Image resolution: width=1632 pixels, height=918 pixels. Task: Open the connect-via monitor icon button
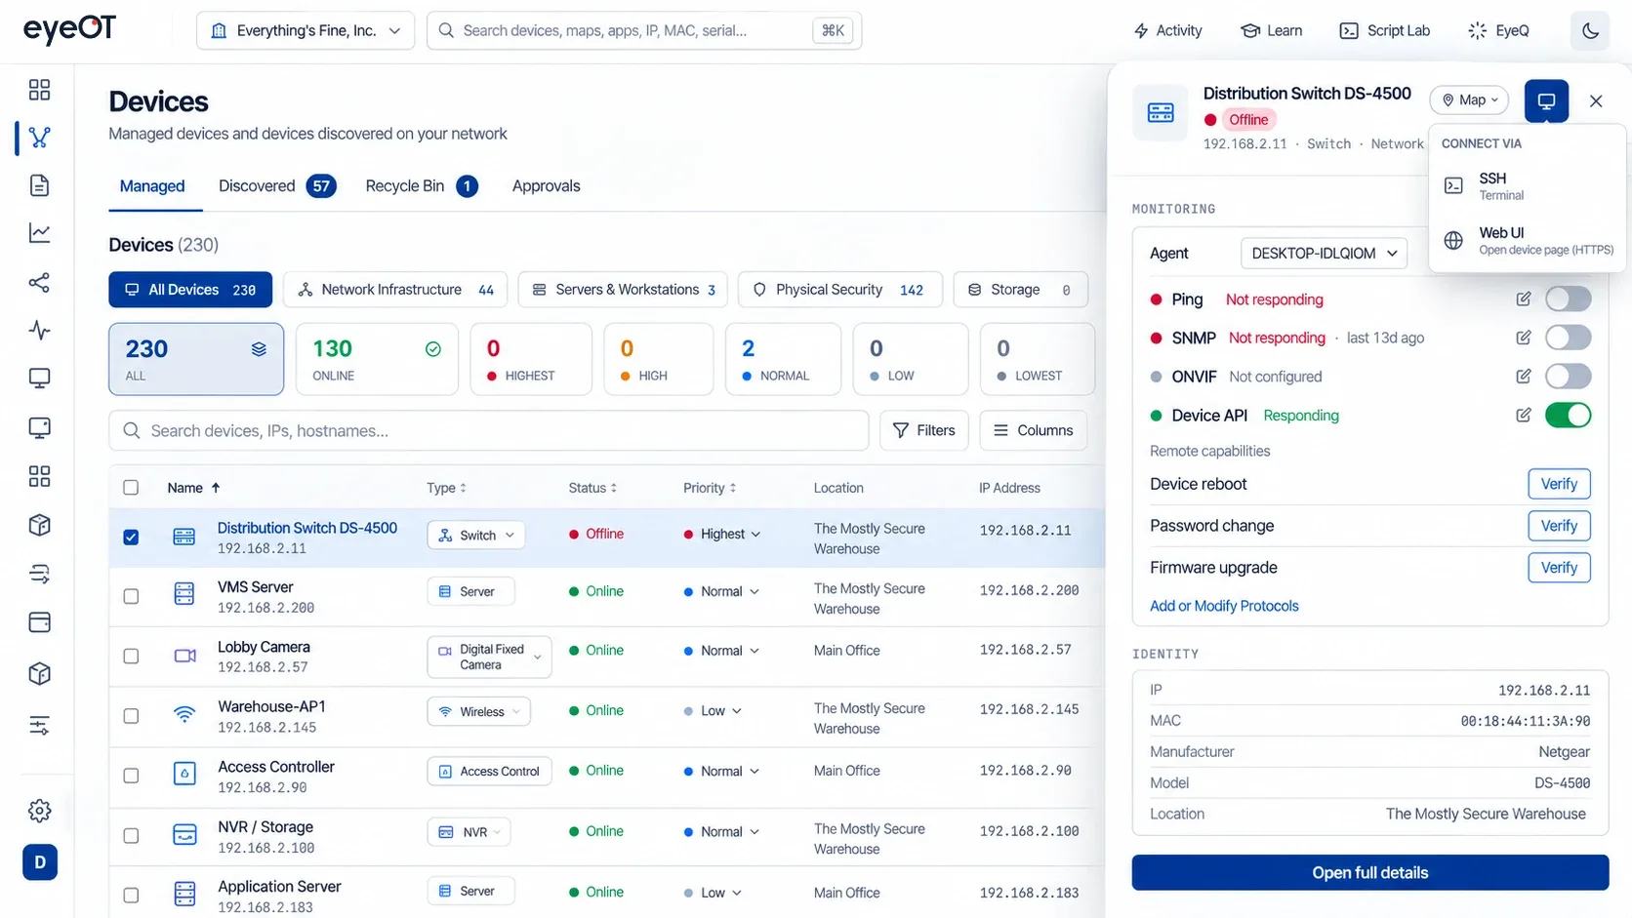(x=1546, y=100)
